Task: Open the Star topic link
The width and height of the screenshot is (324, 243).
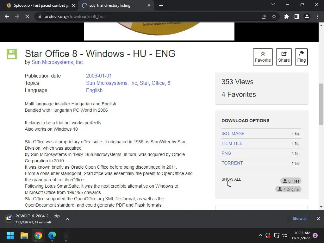Action: [144, 83]
